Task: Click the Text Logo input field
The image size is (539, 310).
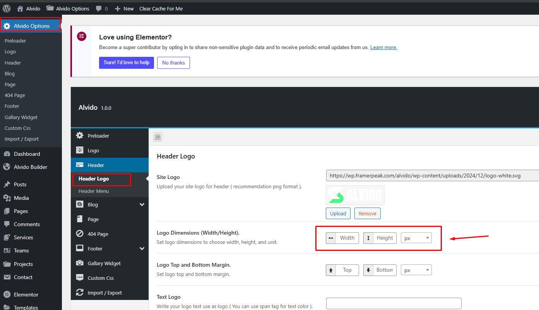Action: coord(394,303)
